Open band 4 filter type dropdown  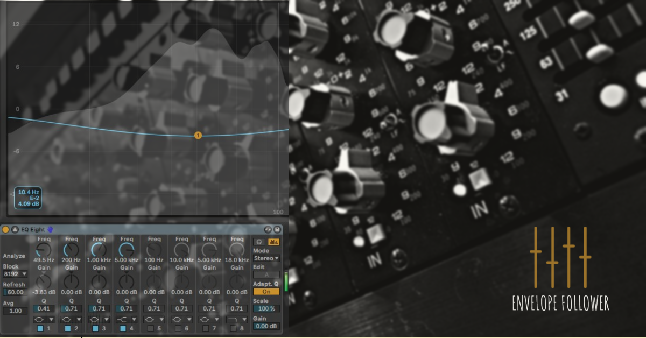(127, 319)
